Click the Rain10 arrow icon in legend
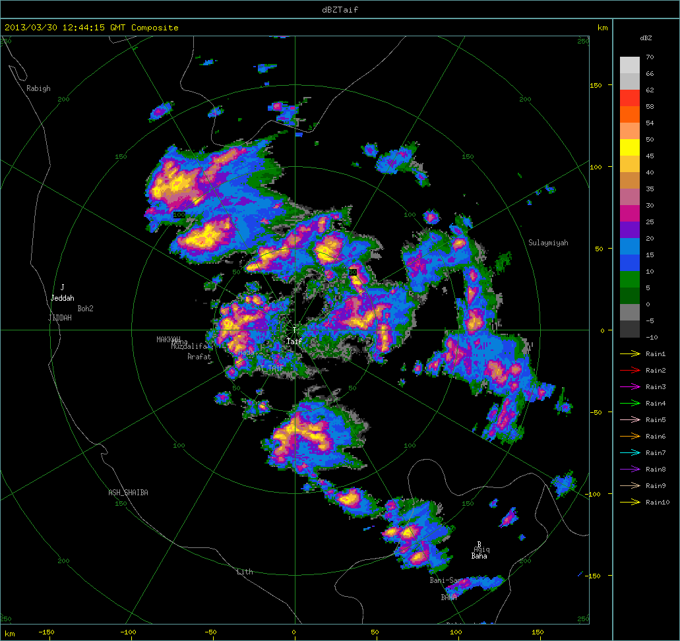Screen dimensions: 680x641 point(631,503)
